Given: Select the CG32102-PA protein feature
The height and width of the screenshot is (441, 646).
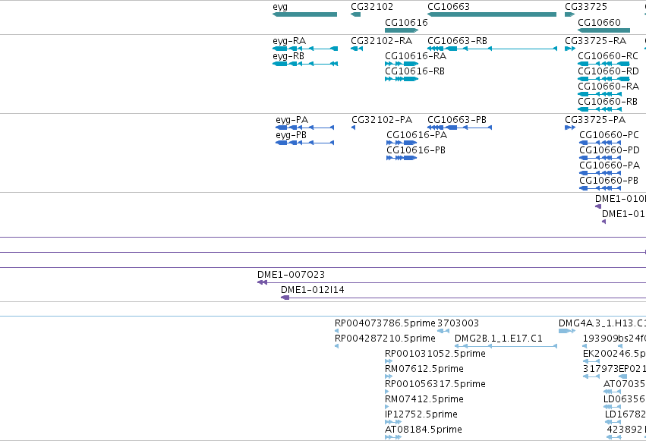Looking at the screenshot, I should [354, 128].
